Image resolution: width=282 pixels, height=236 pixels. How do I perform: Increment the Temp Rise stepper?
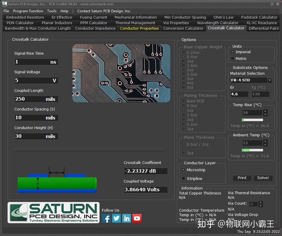pyautogui.click(x=265, y=111)
